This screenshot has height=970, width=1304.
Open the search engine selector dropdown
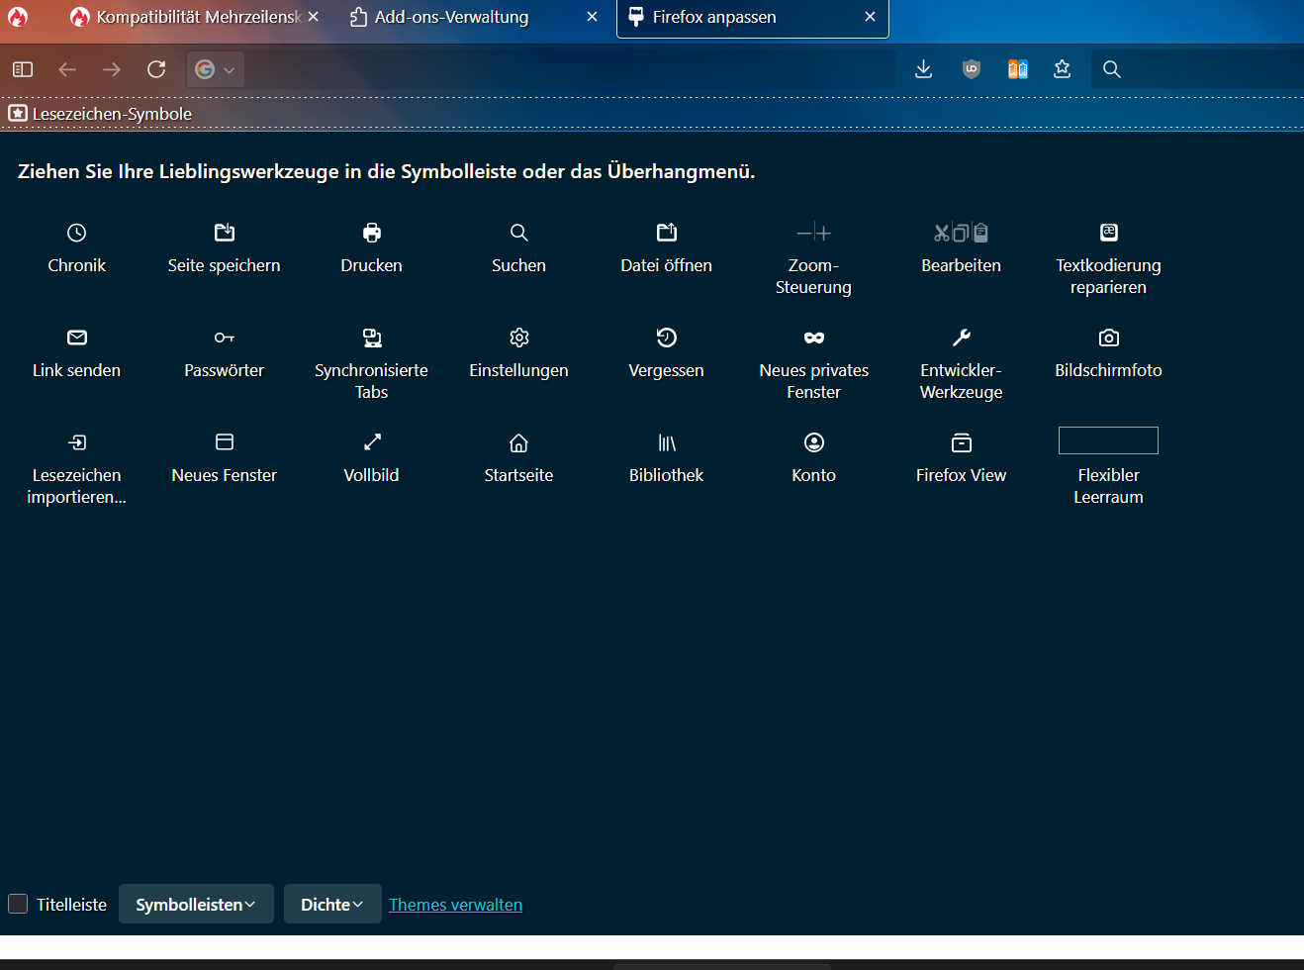(x=215, y=69)
